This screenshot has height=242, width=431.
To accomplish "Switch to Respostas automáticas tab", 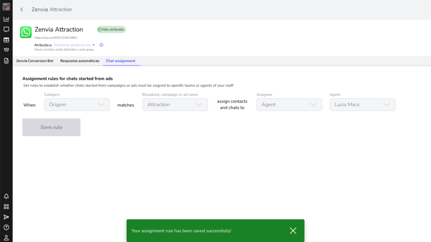I will tap(80, 61).
